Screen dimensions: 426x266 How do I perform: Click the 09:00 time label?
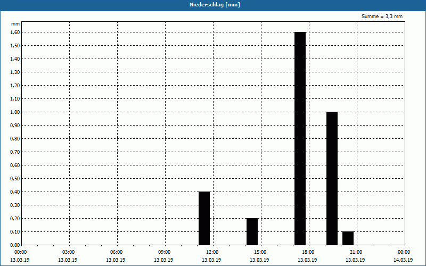[x=165, y=252]
